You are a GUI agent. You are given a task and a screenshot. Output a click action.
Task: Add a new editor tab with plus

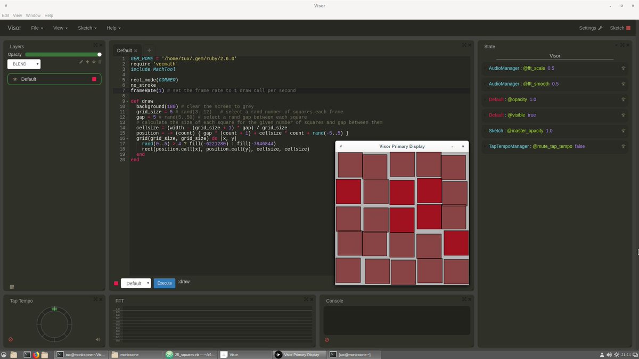pos(149,50)
